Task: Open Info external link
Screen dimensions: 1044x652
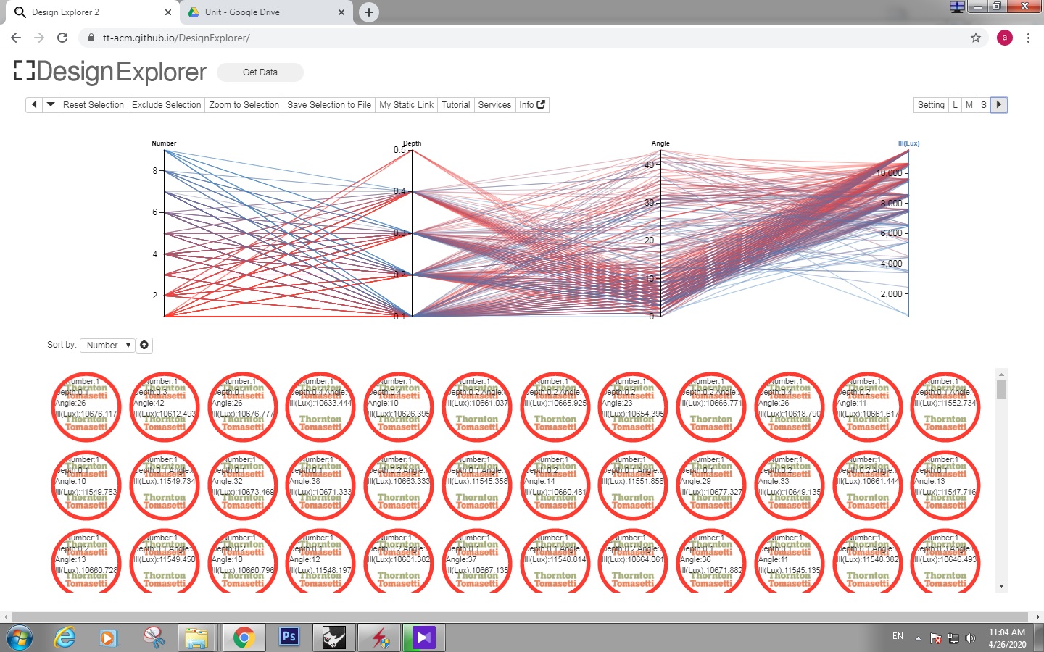Action: point(532,105)
